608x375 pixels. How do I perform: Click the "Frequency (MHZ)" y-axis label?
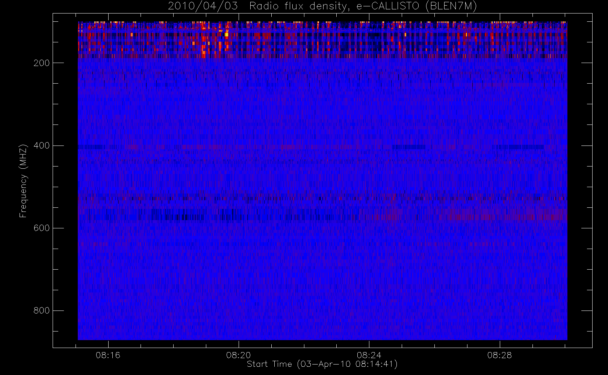(x=23, y=181)
